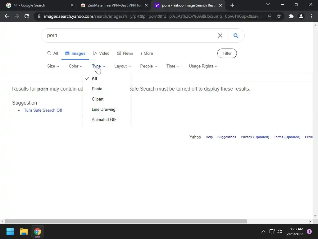318x239 pixels.
Task: Close the Yahoo Image Search tab
Action: pyautogui.click(x=220, y=5)
